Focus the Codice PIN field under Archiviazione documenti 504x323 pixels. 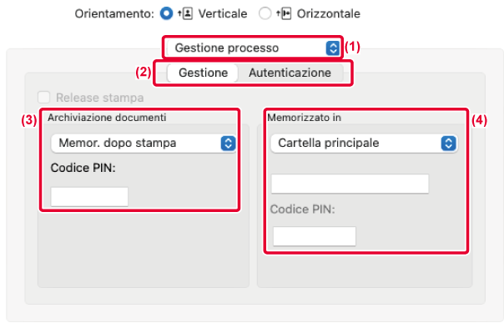89,197
